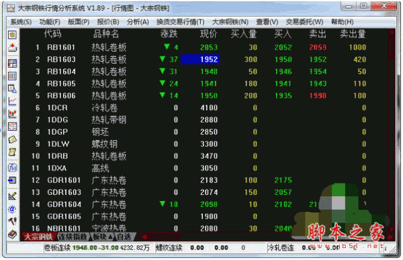This screenshot has width=403, height=260.
Task: Switch to the 连续指数 tab
Action: 73,237
